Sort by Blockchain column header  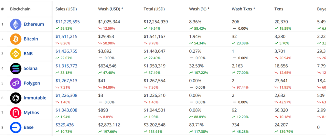[20, 9]
